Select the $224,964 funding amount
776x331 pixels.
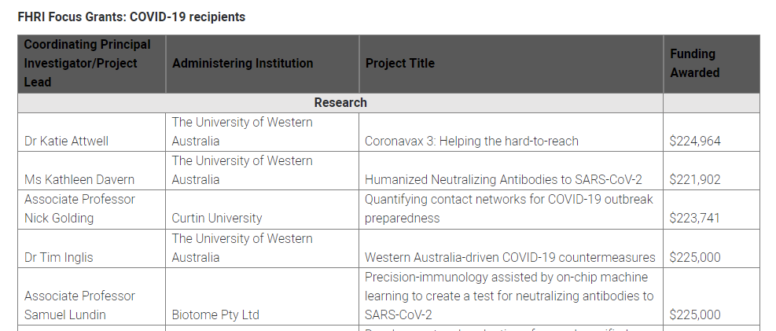[x=695, y=142]
